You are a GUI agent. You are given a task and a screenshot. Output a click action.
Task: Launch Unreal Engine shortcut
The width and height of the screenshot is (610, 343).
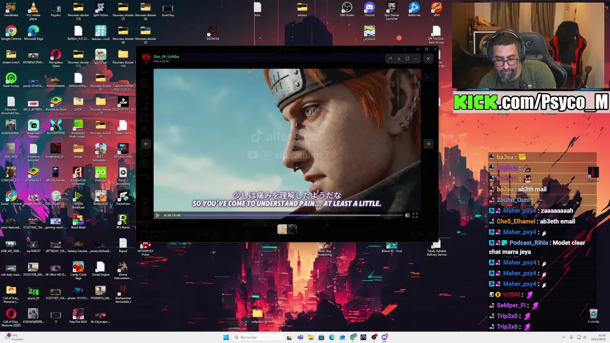coord(101,269)
